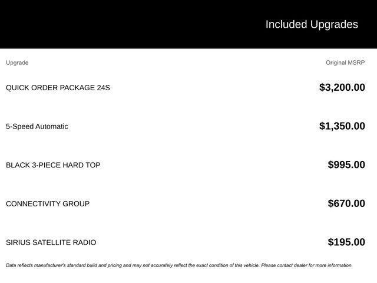Select the SIRIUS SATELLITE RADIO upgrade
The height and width of the screenshot is (283, 377).
(51, 242)
